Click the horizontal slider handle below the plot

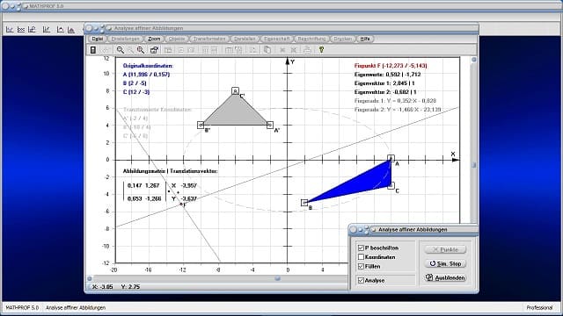277,278
